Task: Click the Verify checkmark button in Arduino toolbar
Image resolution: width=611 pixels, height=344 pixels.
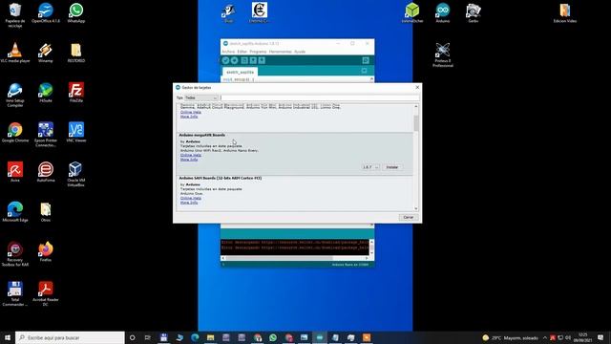Action: click(225, 60)
